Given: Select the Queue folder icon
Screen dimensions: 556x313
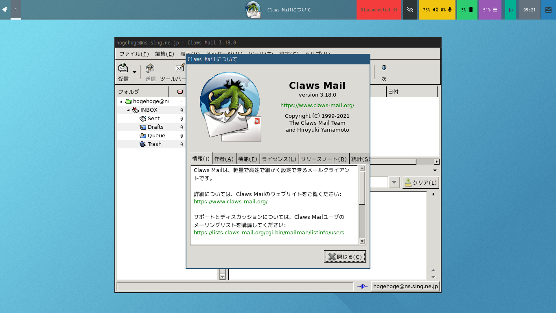Looking at the screenshot, I should click(143, 136).
